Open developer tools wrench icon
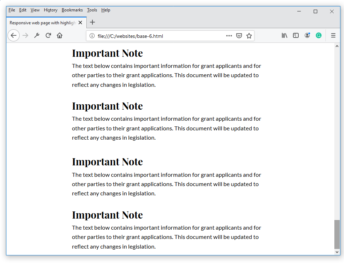Viewport: 344px width, 265px height. coord(37,35)
